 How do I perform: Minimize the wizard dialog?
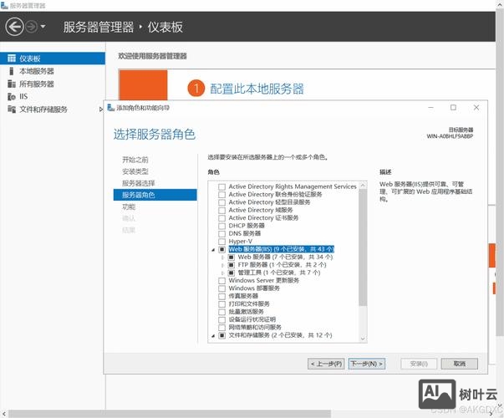[431, 107]
